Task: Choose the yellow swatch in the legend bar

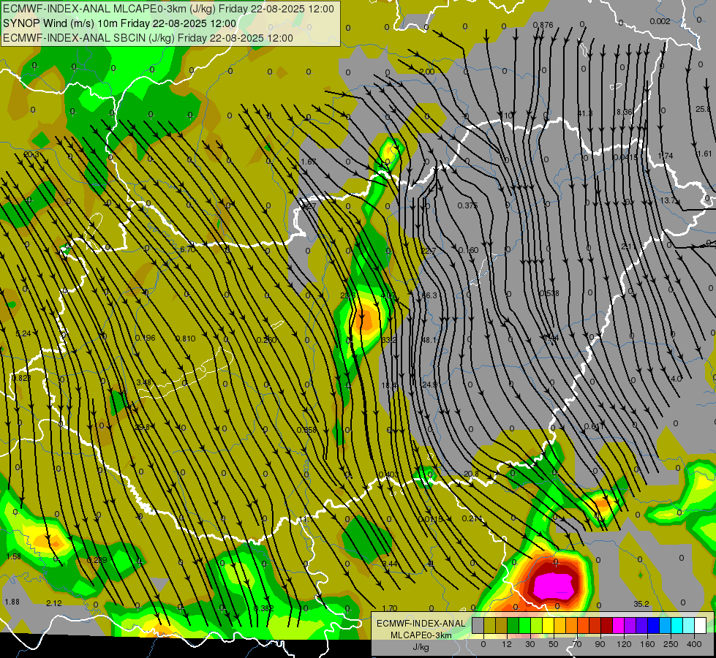Action: tap(549, 625)
